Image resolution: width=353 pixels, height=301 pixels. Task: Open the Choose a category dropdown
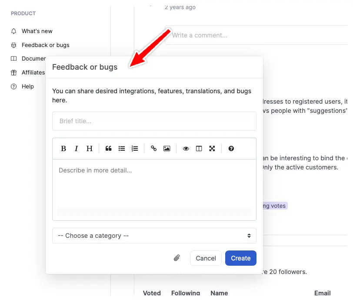click(154, 236)
